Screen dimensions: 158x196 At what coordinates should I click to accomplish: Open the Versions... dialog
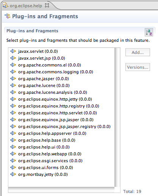(138, 67)
